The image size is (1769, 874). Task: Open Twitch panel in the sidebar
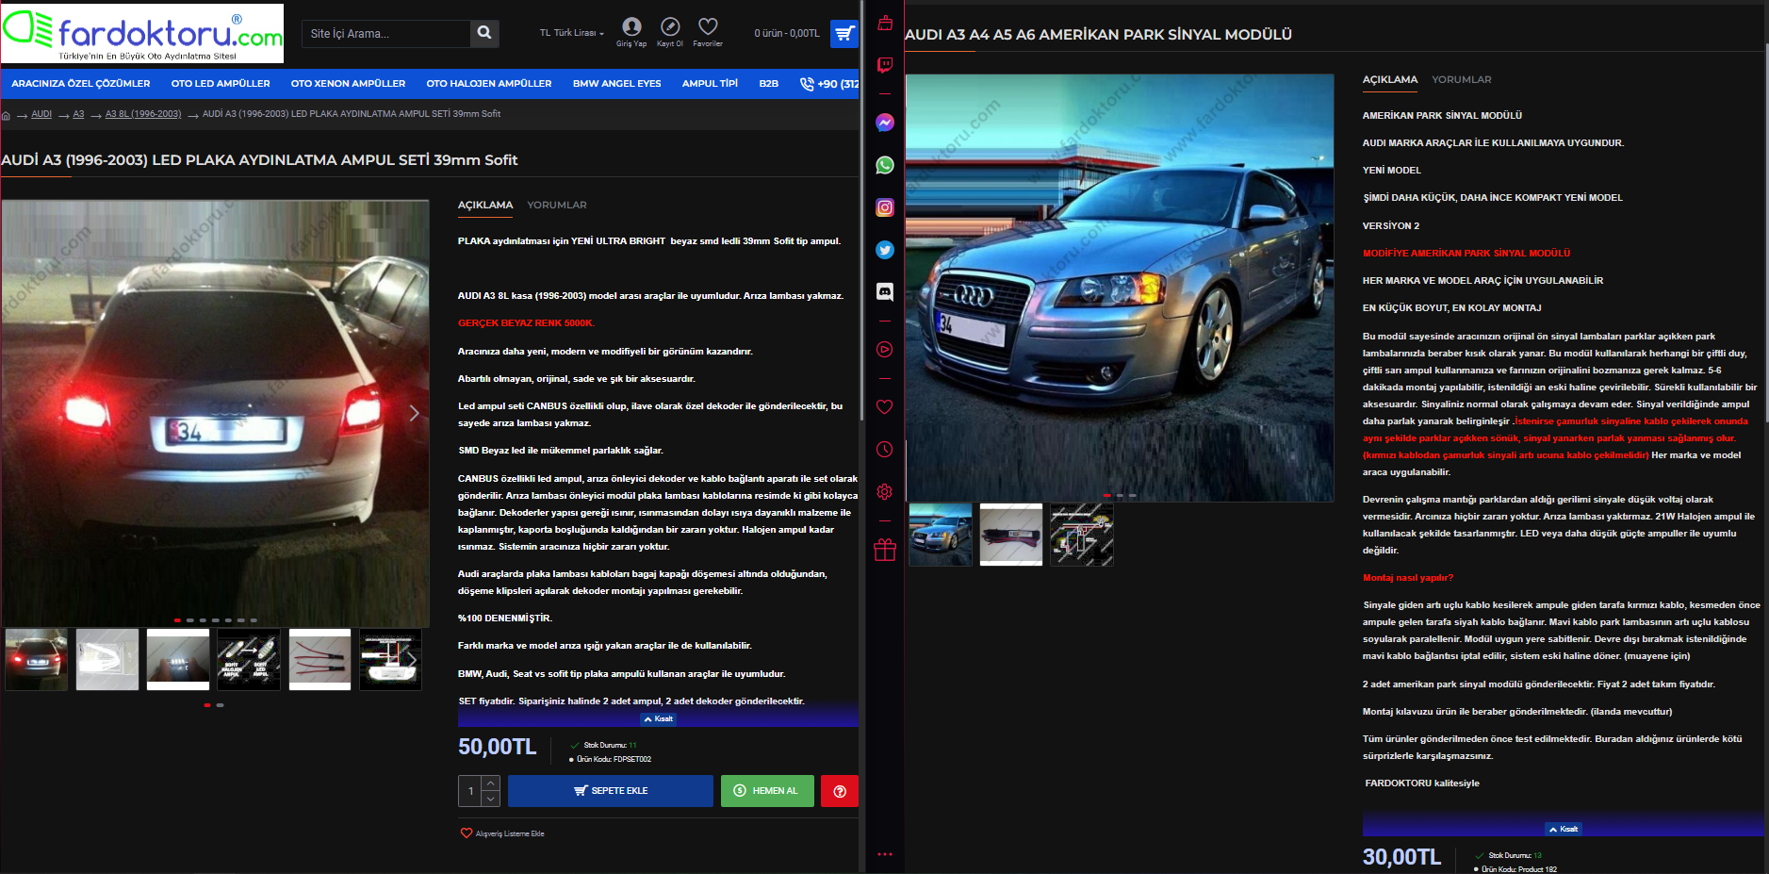point(884,65)
